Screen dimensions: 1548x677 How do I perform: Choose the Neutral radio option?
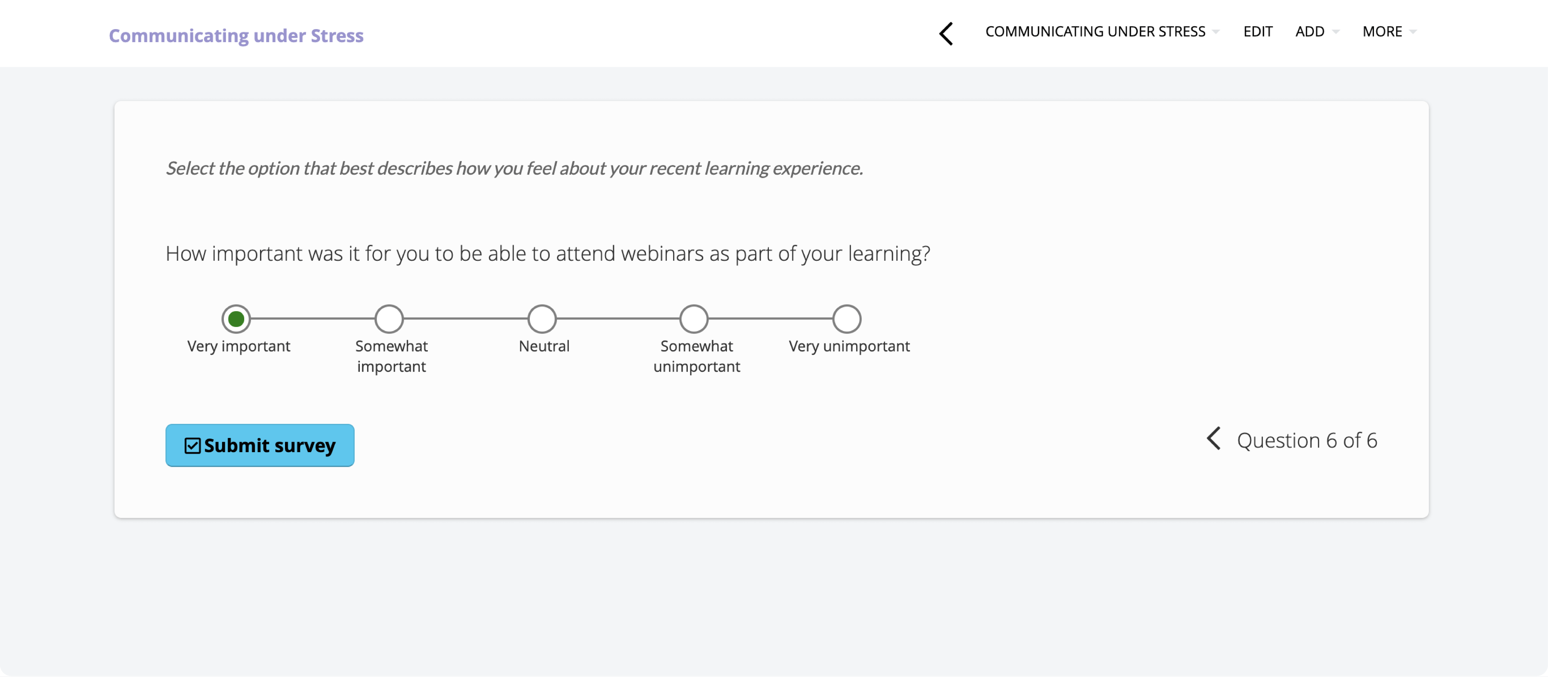541,319
